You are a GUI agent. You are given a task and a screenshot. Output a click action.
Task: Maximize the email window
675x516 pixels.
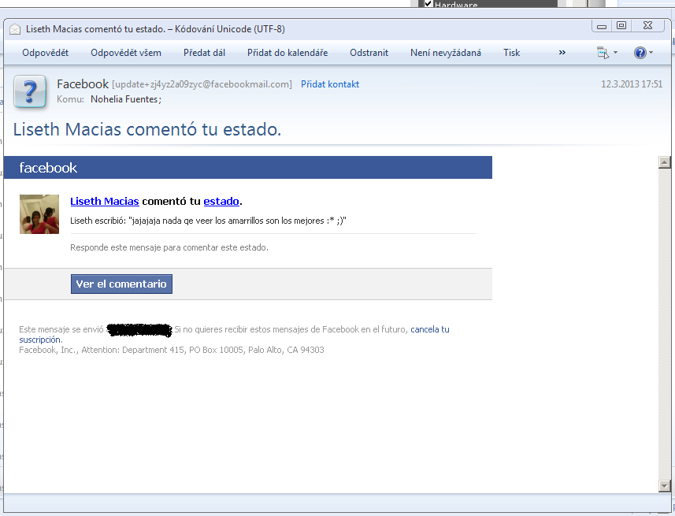point(621,26)
